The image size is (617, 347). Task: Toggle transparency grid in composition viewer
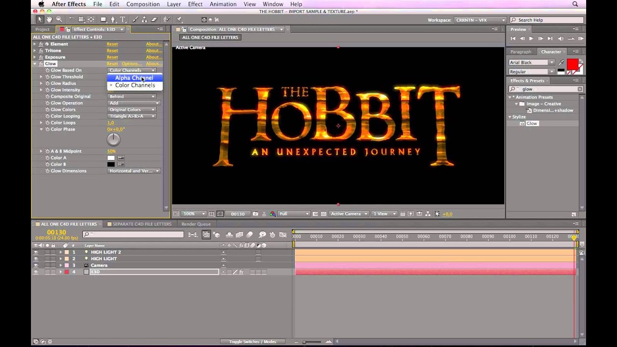(323, 214)
